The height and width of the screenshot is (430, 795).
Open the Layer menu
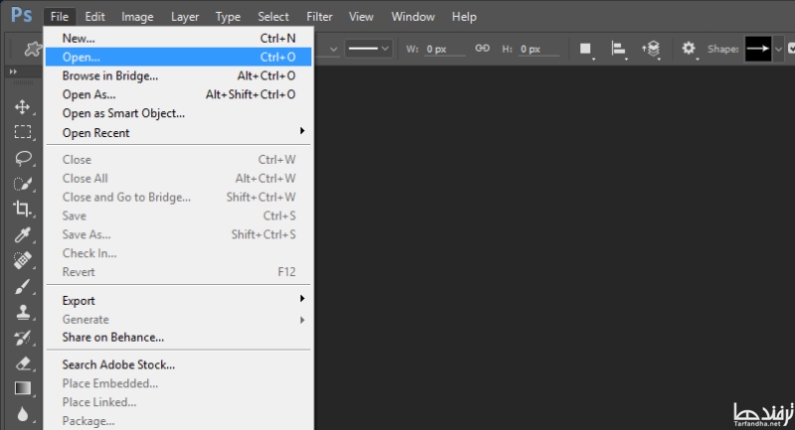185,17
